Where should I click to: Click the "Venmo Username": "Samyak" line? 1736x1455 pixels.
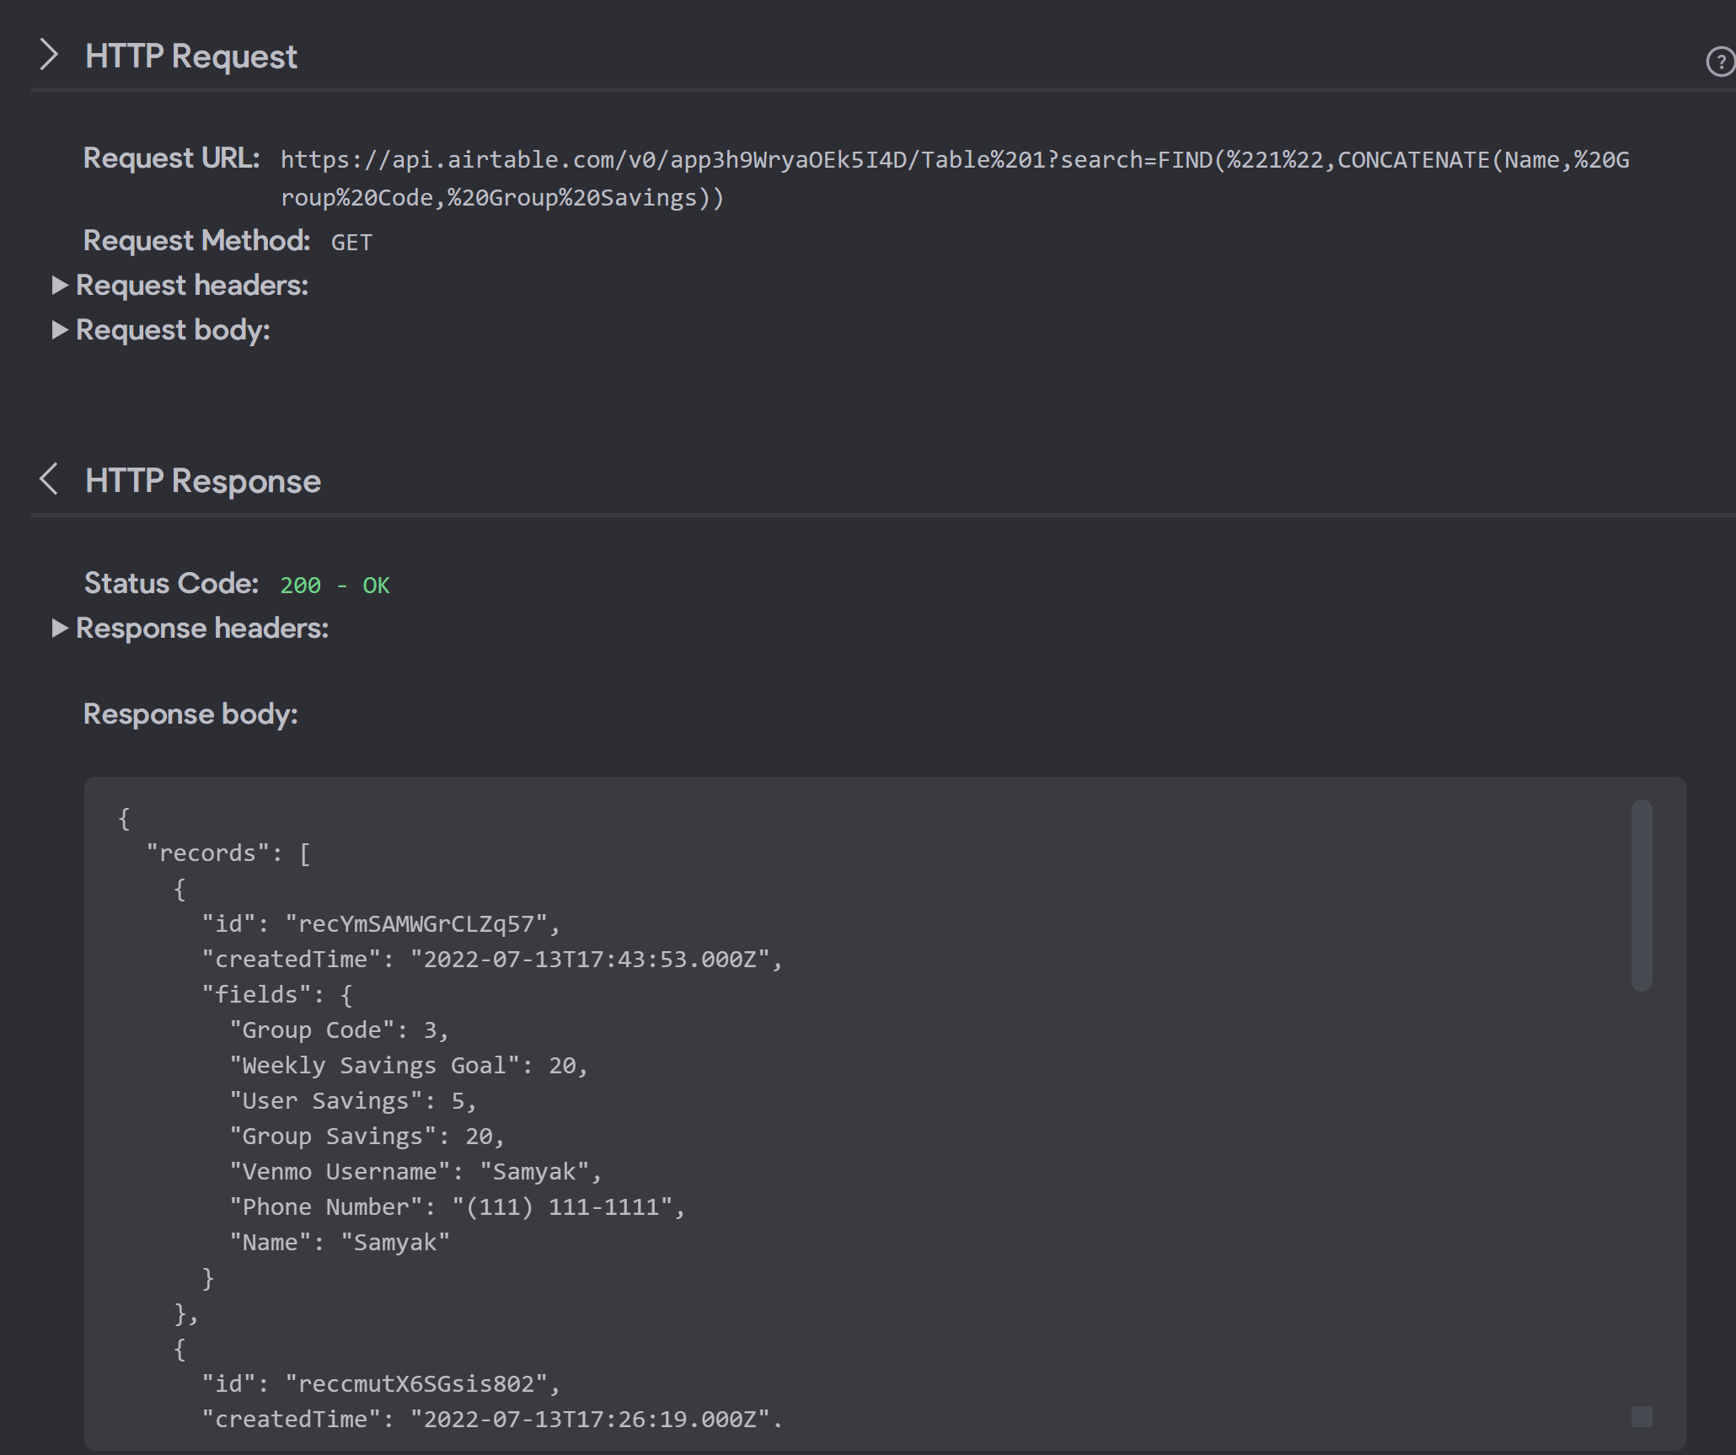pos(416,1172)
